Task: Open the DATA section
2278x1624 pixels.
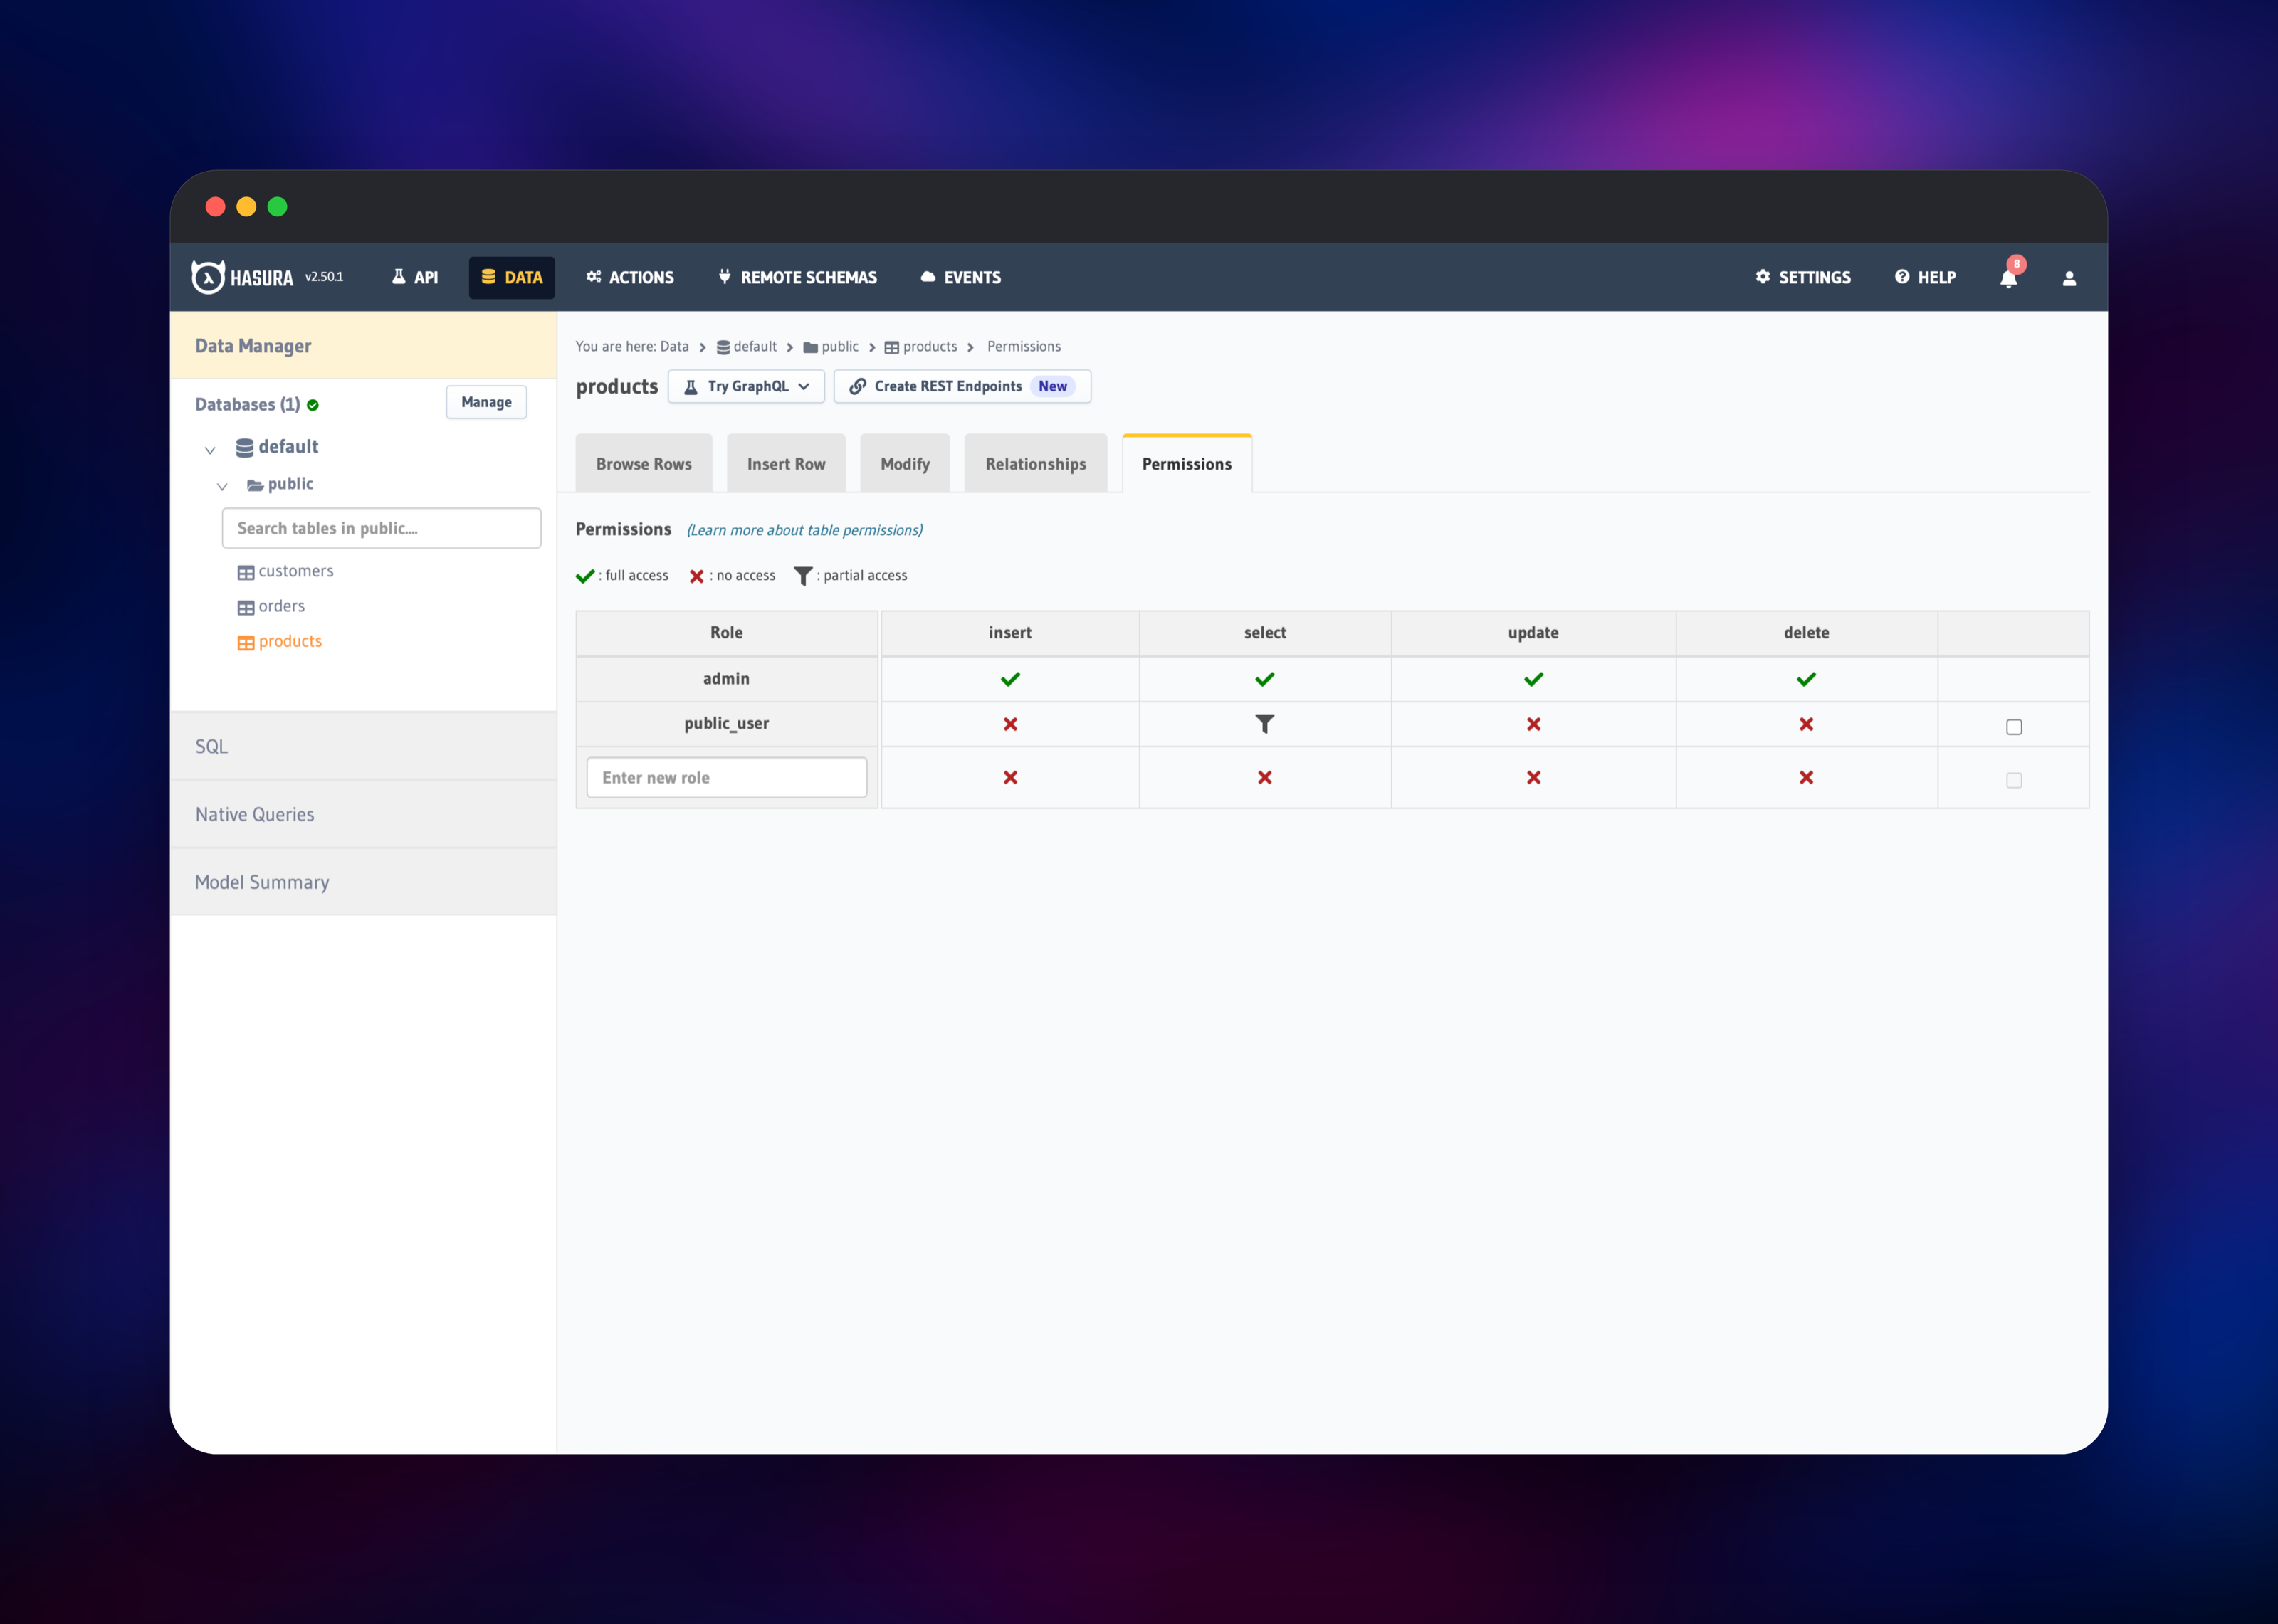Action: [x=511, y=277]
